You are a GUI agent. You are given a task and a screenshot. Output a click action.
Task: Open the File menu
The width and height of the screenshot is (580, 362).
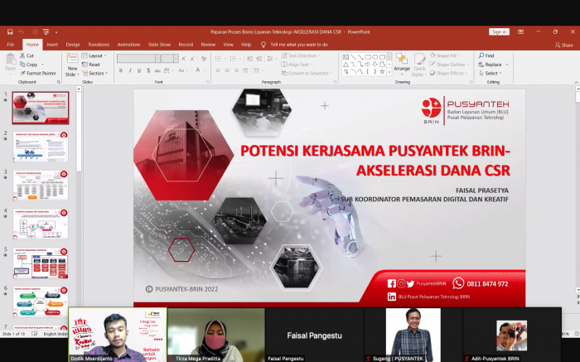pos(11,45)
